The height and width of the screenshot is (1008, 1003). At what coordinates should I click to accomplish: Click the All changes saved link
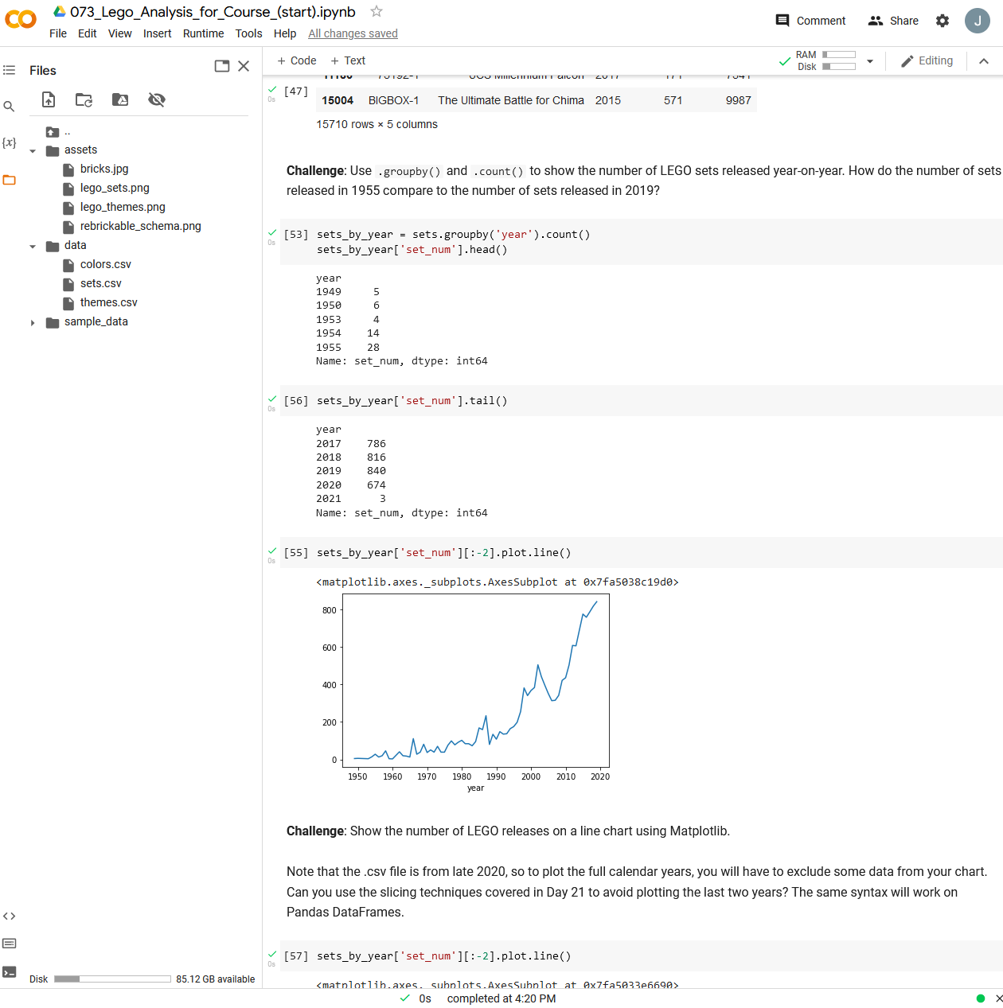tap(353, 33)
